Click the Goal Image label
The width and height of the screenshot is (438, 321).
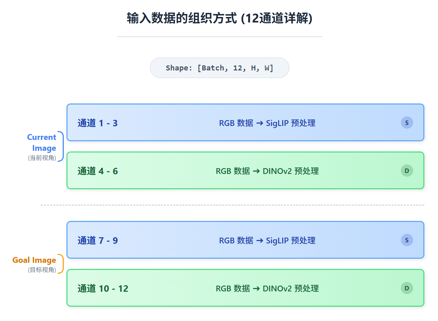pyautogui.click(x=34, y=260)
